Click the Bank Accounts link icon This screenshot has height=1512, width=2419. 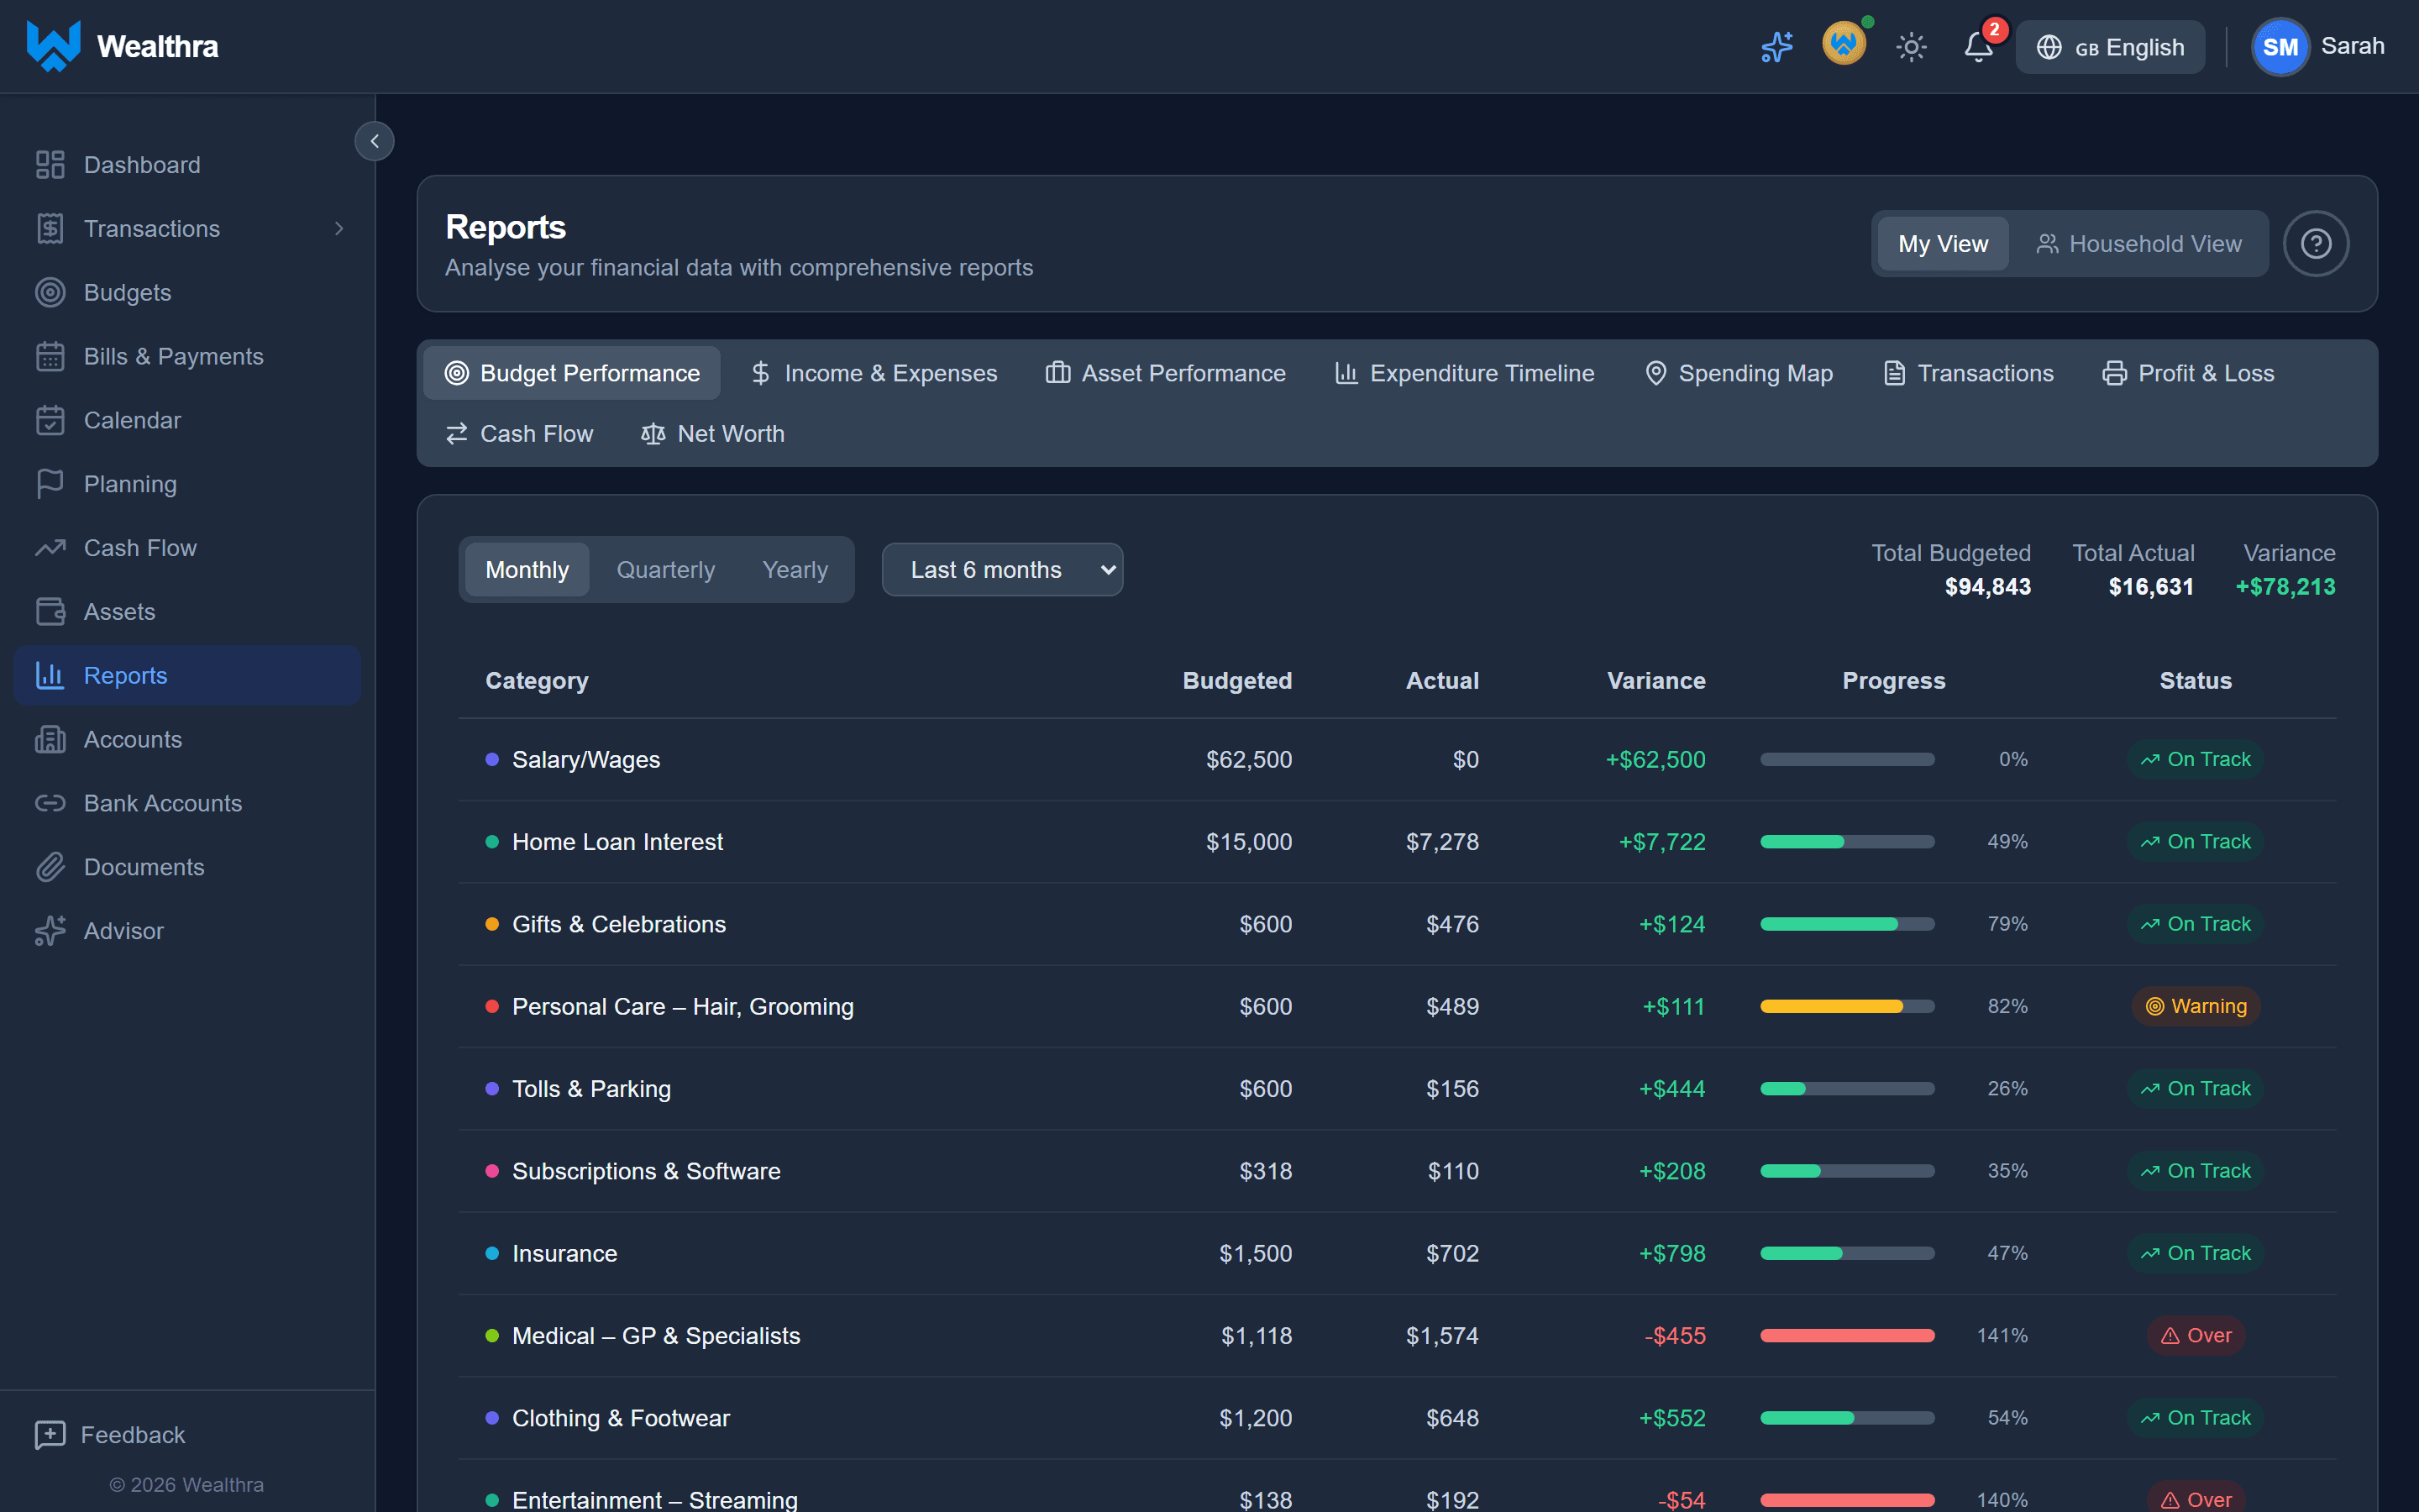point(50,803)
